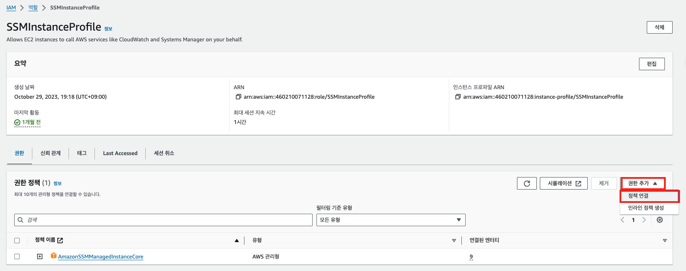
Task: Click the policy 검색 search field
Action: pos(164,220)
